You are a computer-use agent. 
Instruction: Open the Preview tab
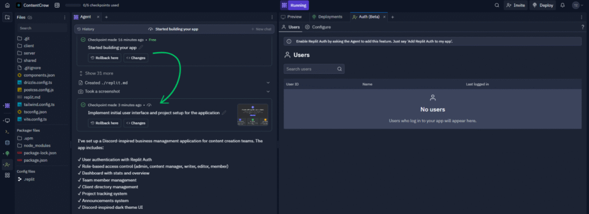tap(292, 17)
